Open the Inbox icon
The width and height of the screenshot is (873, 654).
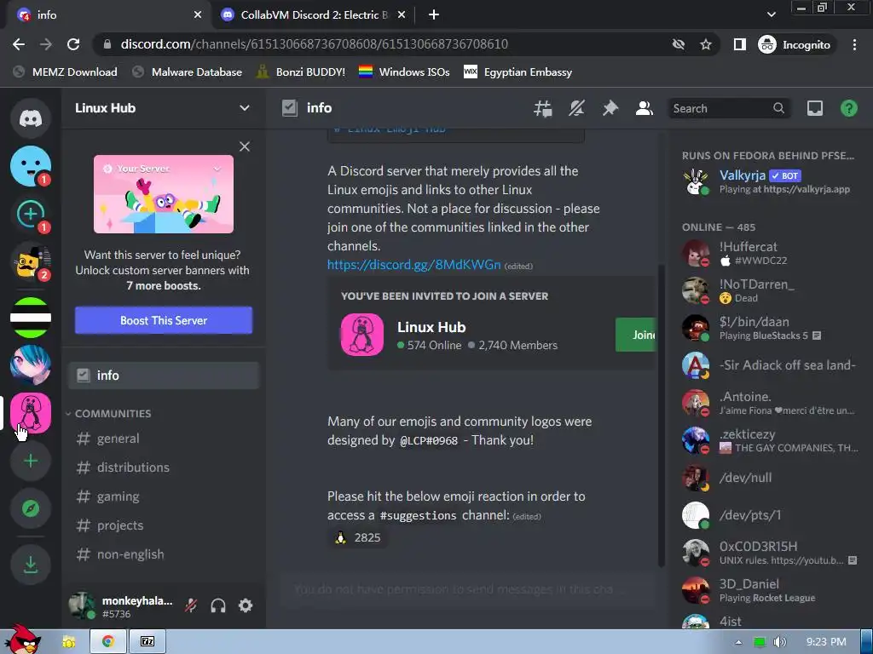tap(815, 108)
